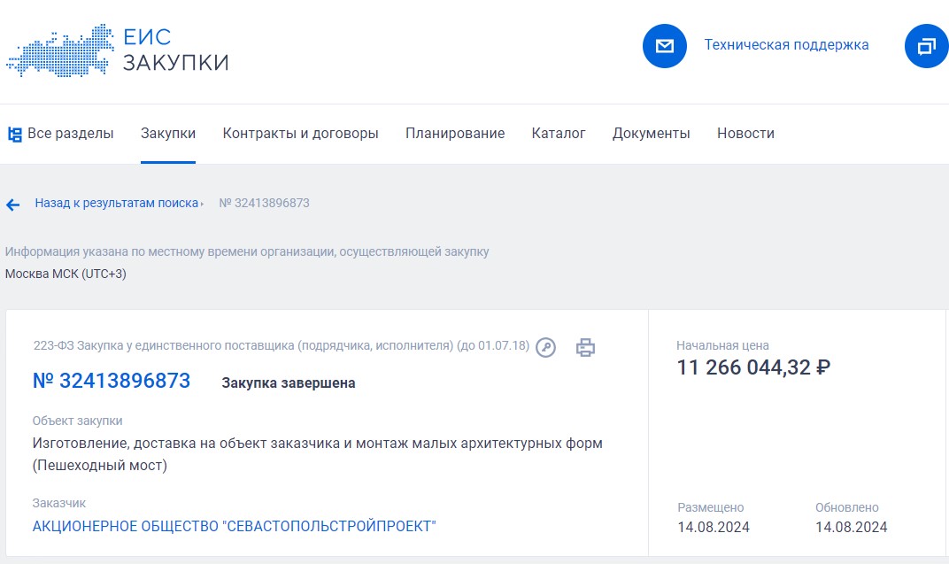Click the Обновлено date 14.08.2024
The width and height of the screenshot is (949, 564).
click(x=851, y=527)
